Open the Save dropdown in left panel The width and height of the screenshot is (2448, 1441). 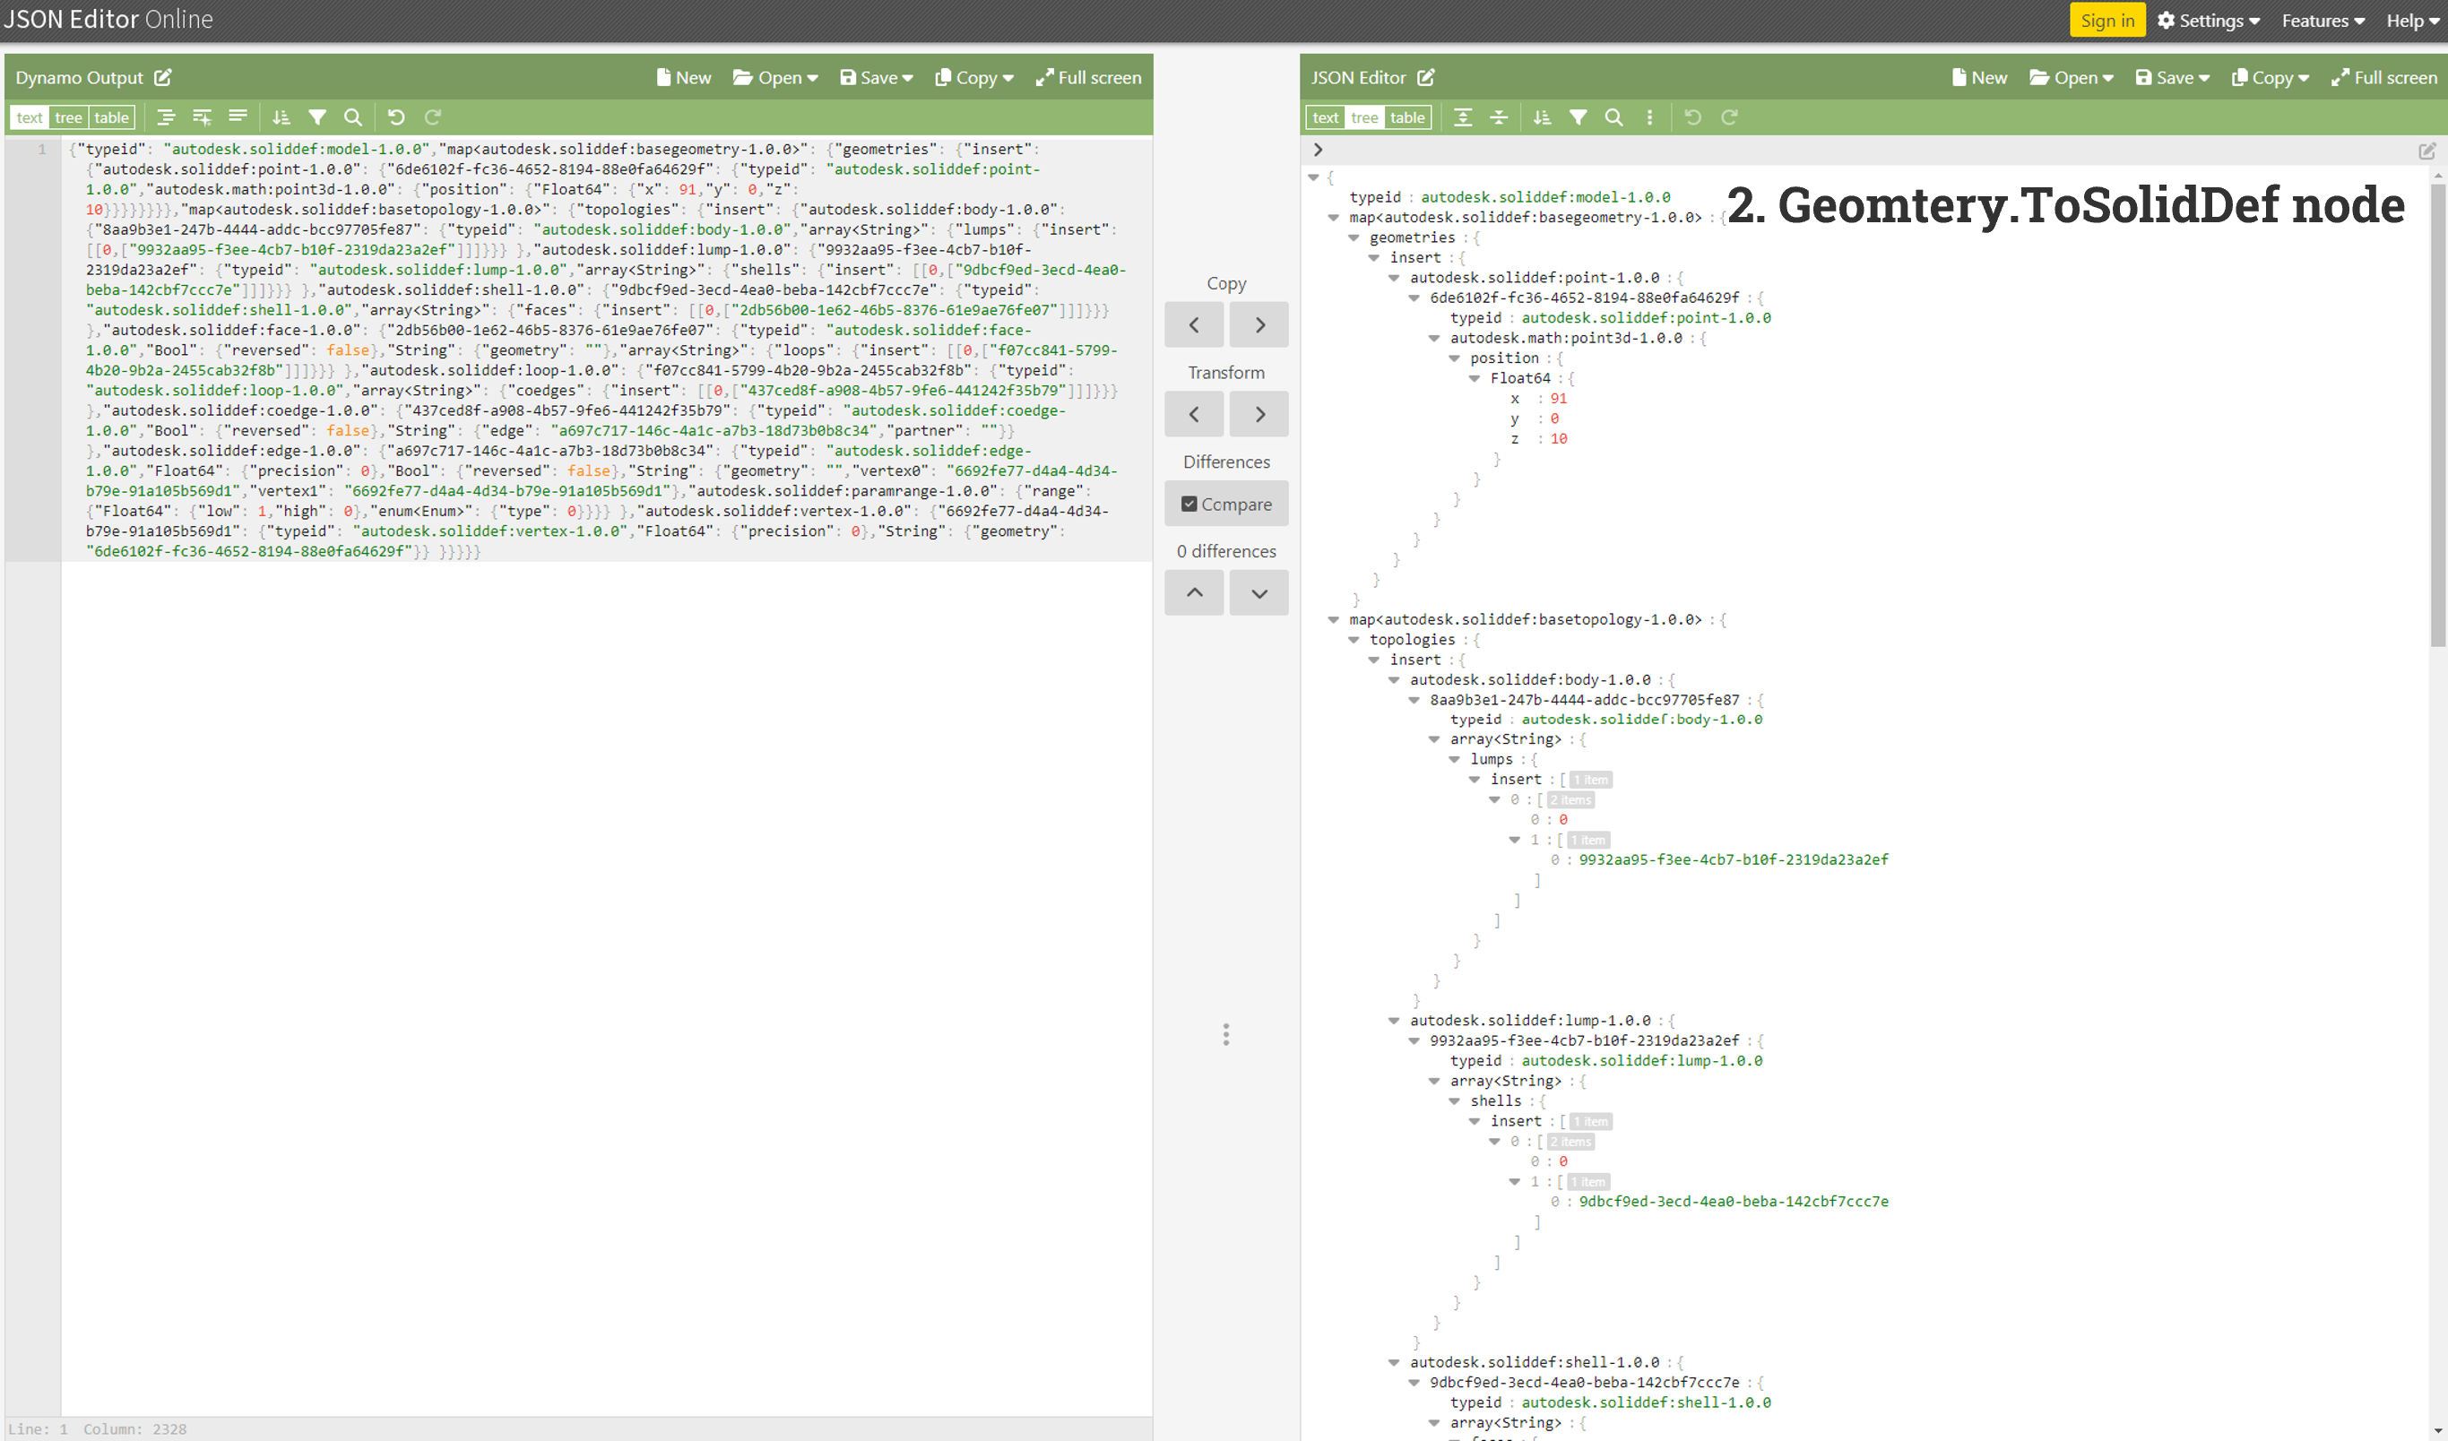877,78
